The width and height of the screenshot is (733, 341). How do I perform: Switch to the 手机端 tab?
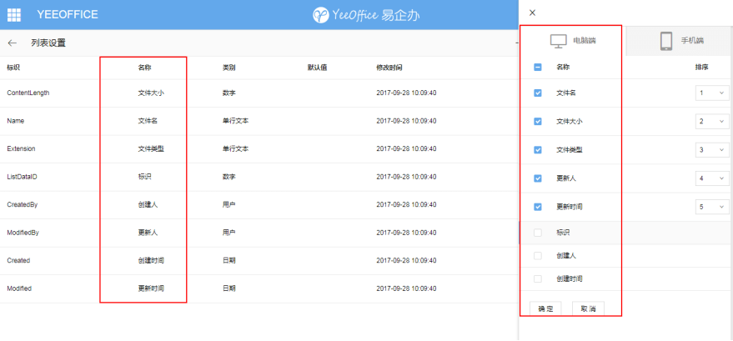[680, 41]
